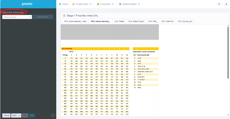Click the Zon column header cell
The width and height of the screenshot is (230, 119).
135,55
